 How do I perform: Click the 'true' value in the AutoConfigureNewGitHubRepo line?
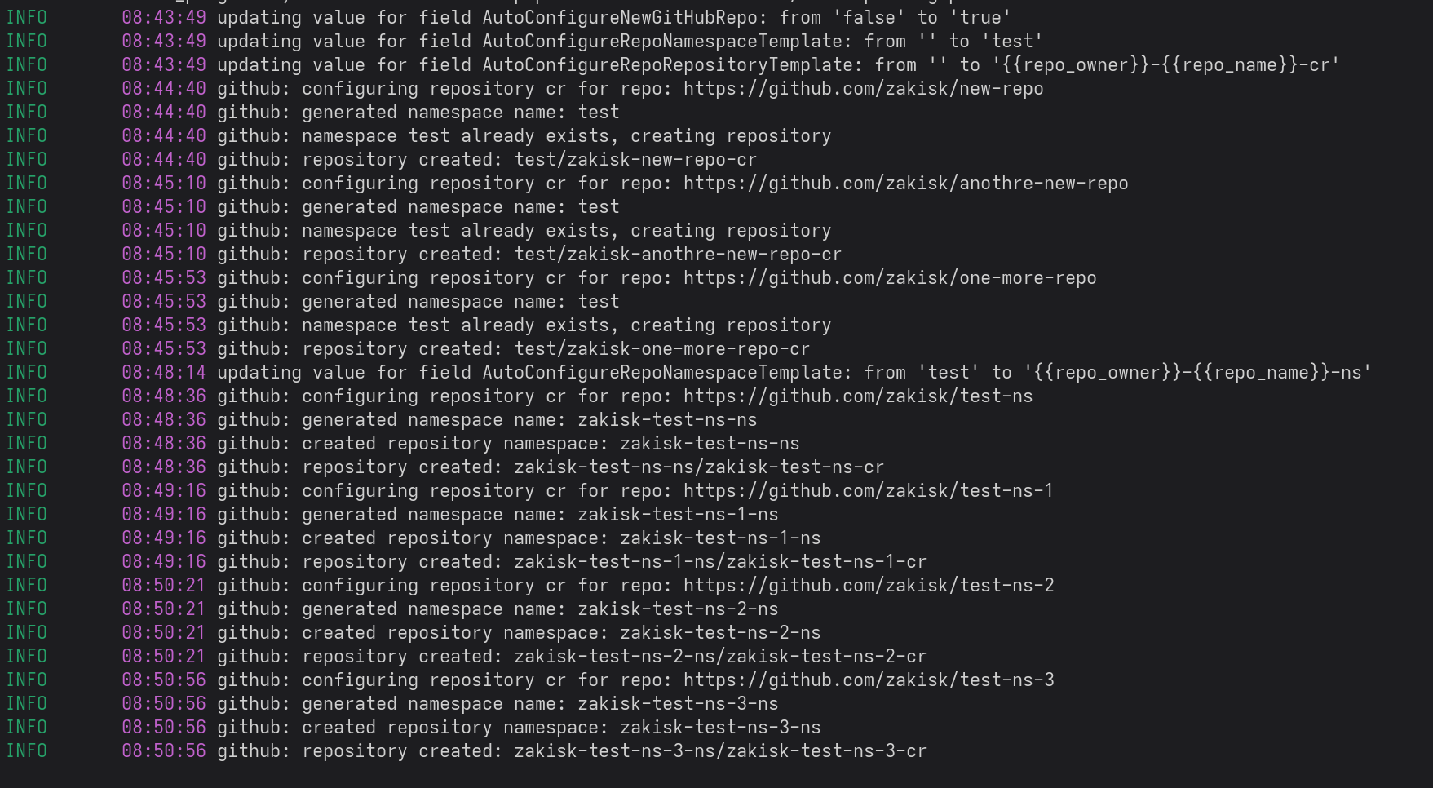(980, 18)
